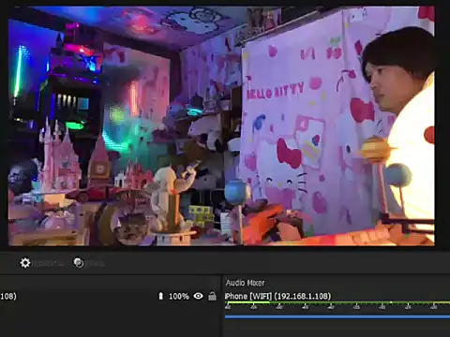Click the blue Phone [WIFI] volume slider
This screenshot has width=450, height=337.
(x=337, y=317)
